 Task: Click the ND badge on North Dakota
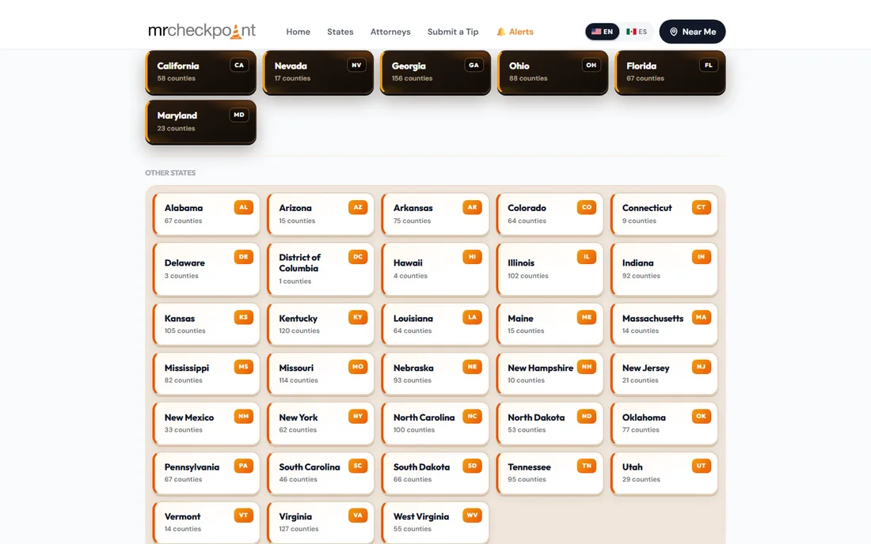pos(587,416)
